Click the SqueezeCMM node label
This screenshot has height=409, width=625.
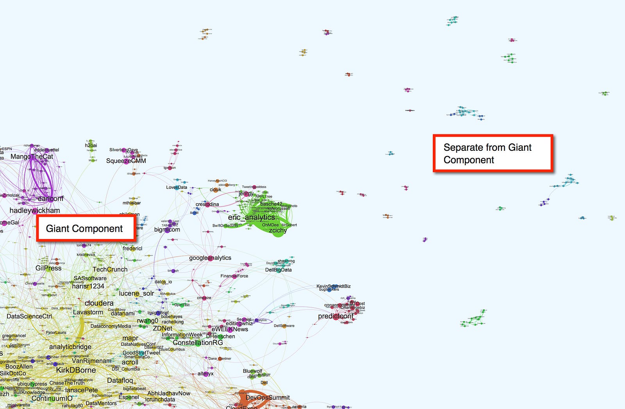click(126, 161)
